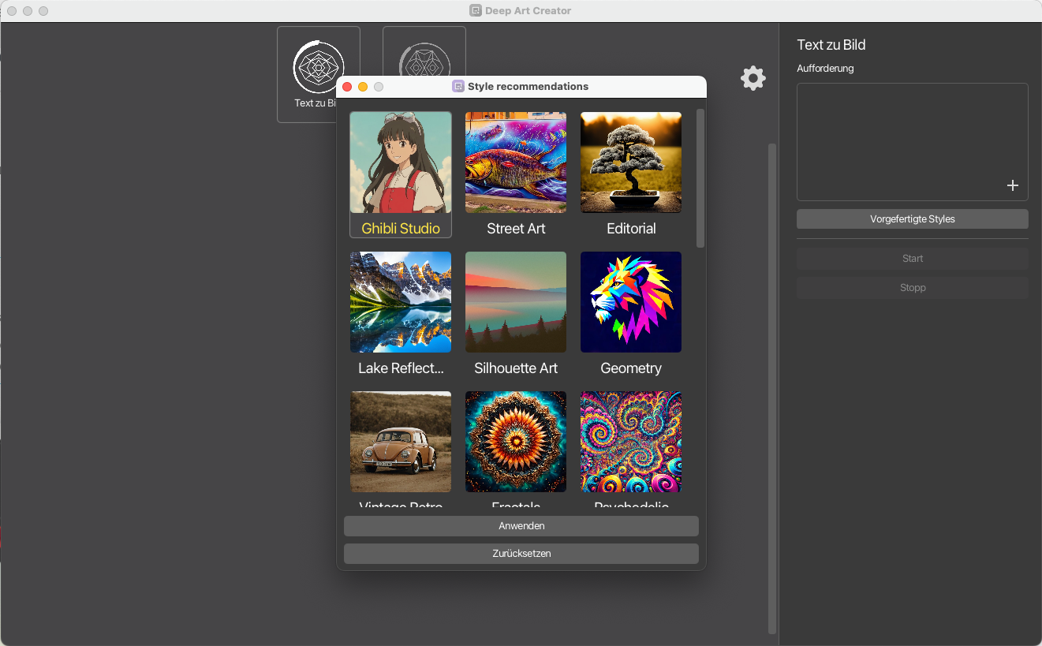Select the Vintage Retro car thumbnail
The image size is (1042, 646).
coord(401,442)
